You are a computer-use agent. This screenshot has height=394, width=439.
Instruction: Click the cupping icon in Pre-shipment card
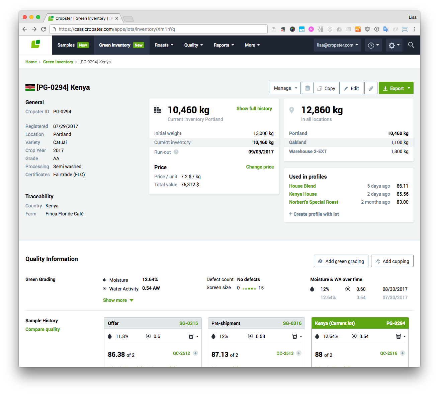tap(295, 336)
